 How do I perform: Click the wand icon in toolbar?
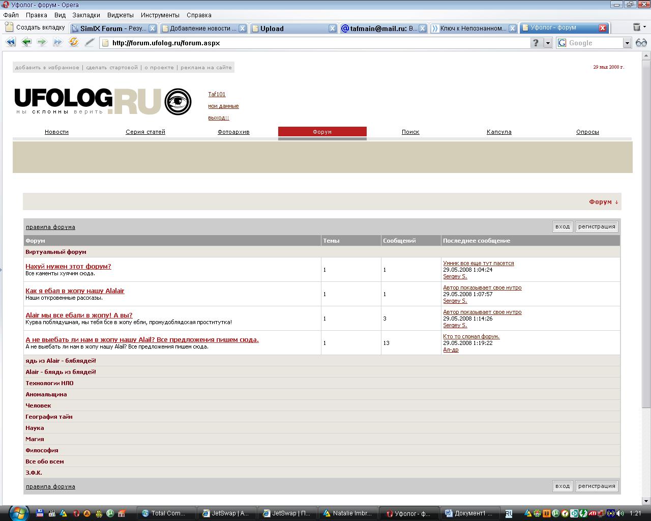click(90, 43)
